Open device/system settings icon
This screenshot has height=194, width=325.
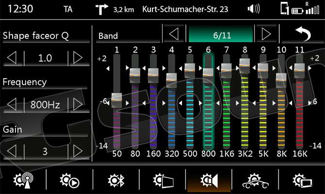pyautogui.click(x=302, y=180)
